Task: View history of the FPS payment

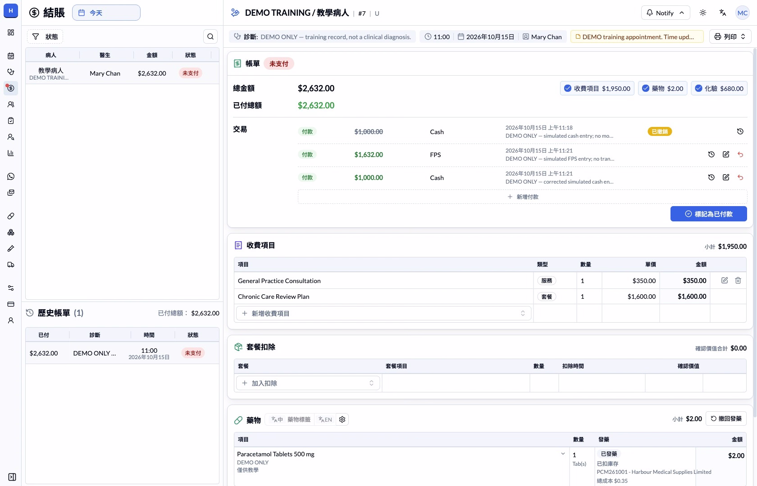Action: [711, 154]
